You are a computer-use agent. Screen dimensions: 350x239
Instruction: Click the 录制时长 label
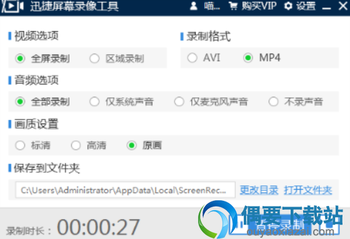(29, 231)
